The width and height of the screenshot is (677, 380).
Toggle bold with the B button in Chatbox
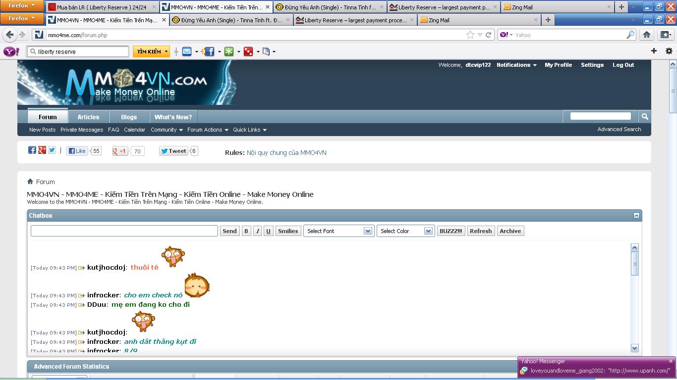pyautogui.click(x=246, y=231)
